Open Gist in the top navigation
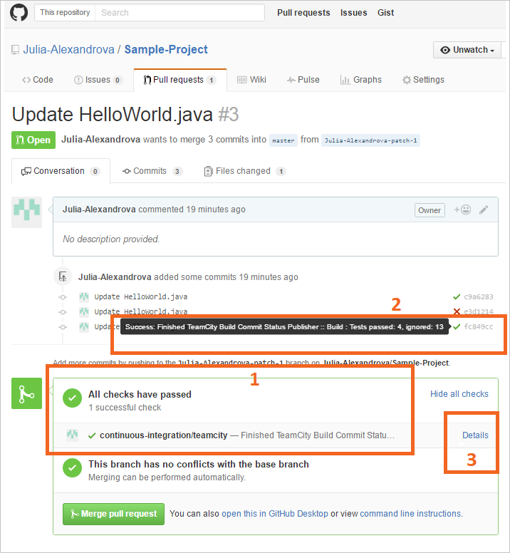510x553 pixels. pyautogui.click(x=385, y=13)
